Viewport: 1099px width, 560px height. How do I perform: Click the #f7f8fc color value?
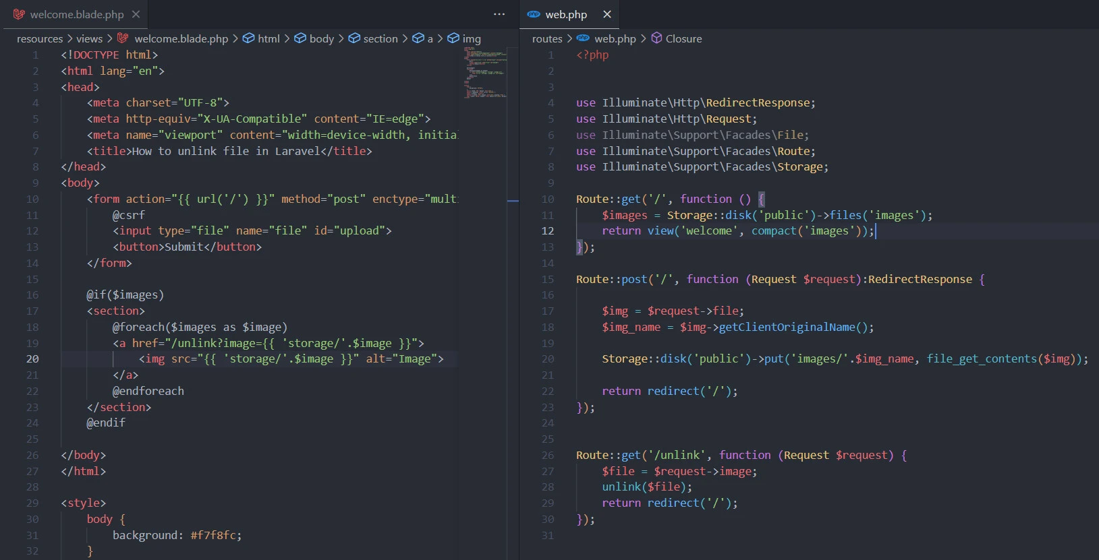[213, 535]
